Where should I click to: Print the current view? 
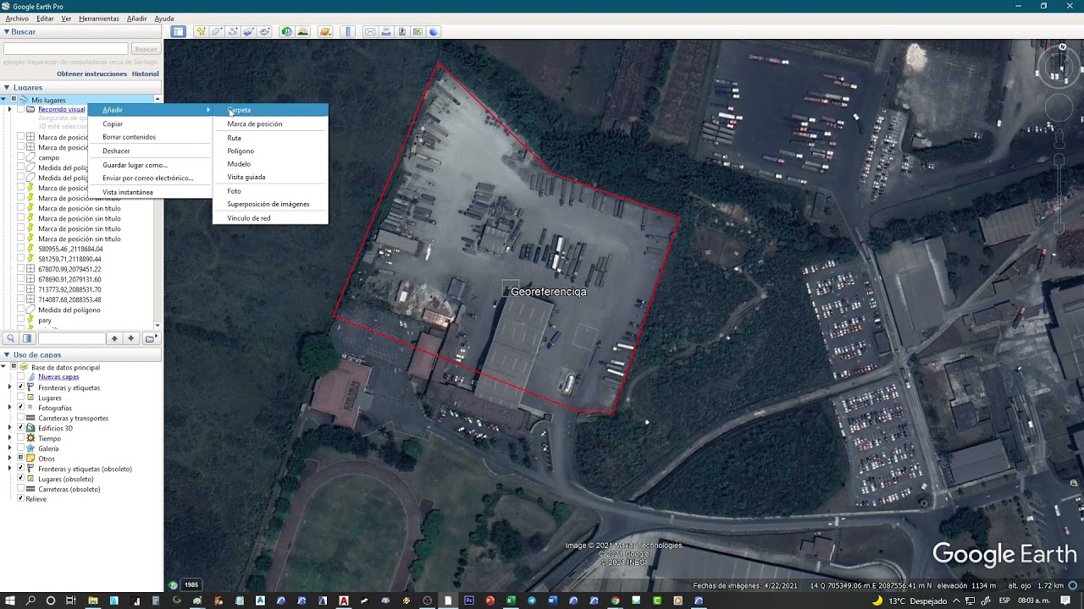386,32
